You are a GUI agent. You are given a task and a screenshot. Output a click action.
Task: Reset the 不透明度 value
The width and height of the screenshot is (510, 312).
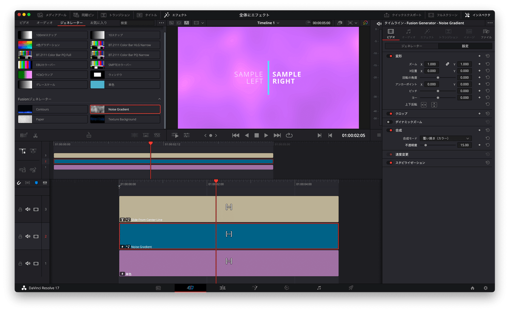point(487,145)
